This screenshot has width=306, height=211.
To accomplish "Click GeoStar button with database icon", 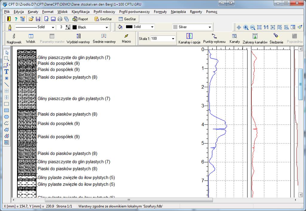I will point(103,19).
